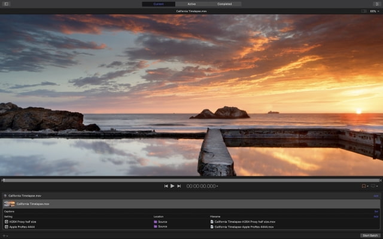Click the Source folder icon for Apple ProRes

(x=156, y=227)
